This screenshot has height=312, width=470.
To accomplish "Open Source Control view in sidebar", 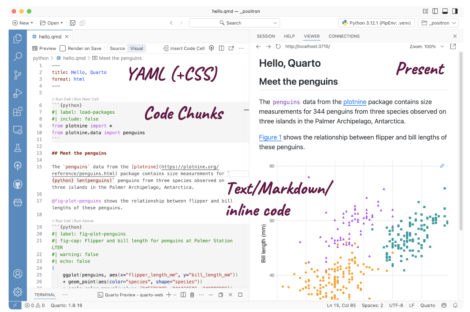I will pyautogui.click(x=18, y=75).
